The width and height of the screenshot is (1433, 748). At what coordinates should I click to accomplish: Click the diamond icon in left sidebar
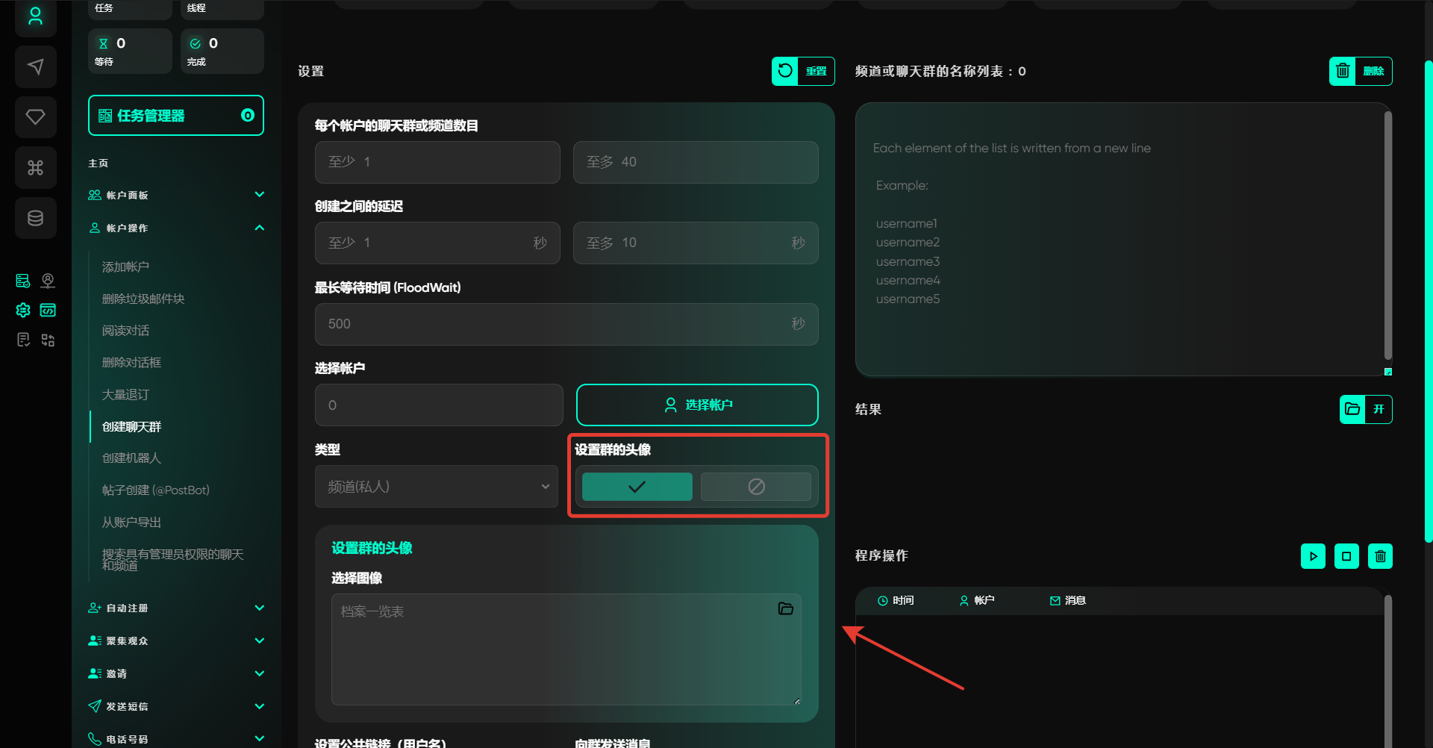click(35, 117)
